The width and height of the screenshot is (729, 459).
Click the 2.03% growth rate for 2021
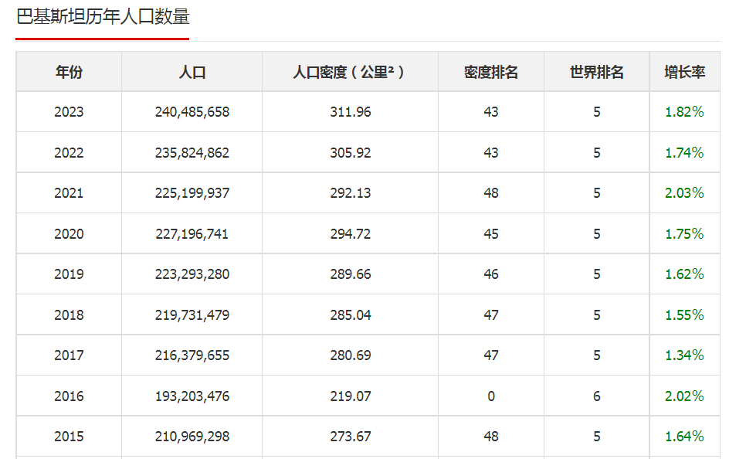[684, 193]
